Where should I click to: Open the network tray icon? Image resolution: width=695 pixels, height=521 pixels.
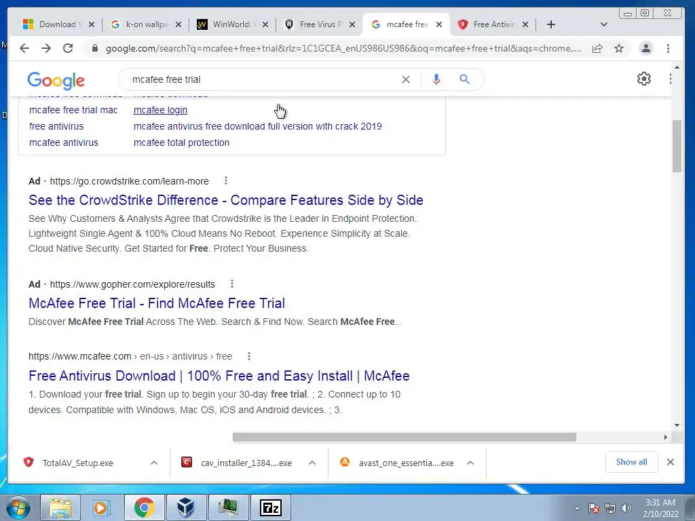[x=610, y=508]
